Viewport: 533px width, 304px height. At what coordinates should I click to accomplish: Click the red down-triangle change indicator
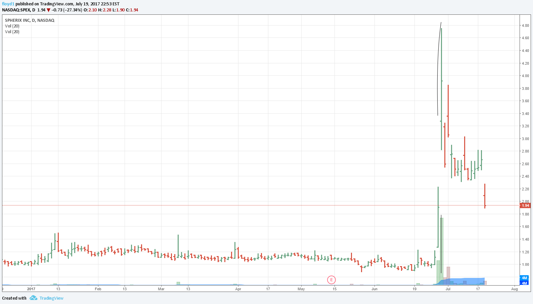[49, 10]
